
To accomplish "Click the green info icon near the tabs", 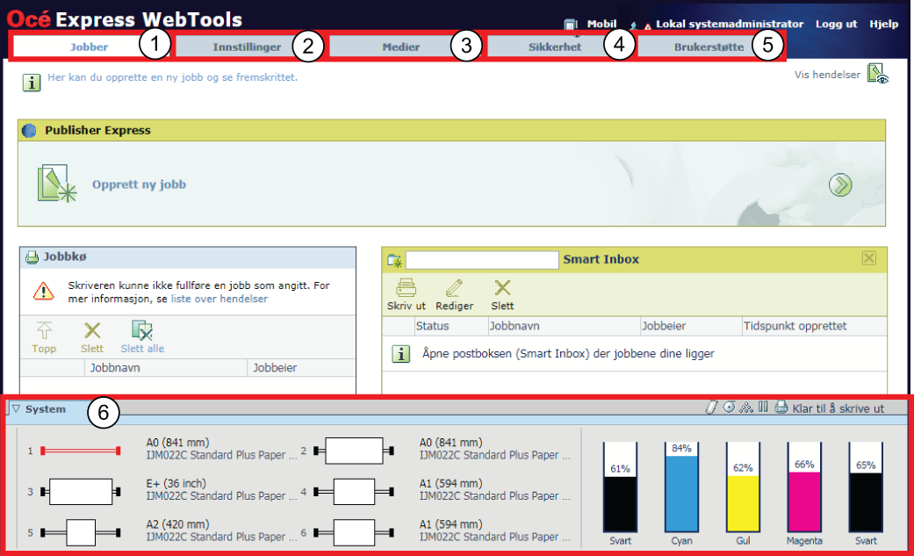I will (x=32, y=83).
